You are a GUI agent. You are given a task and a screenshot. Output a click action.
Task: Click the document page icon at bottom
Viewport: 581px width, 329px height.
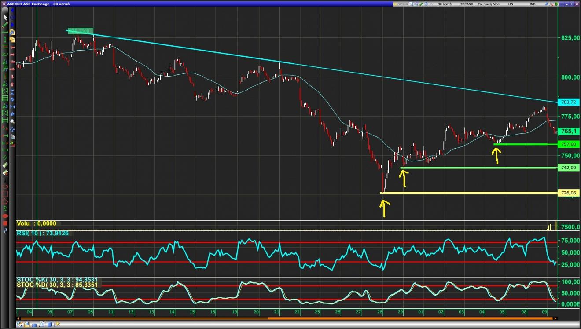tap(41, 324)
